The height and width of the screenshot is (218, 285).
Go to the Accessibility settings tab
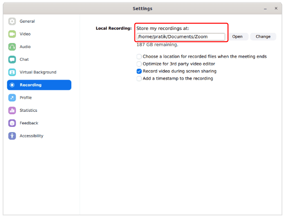(31, 136)
